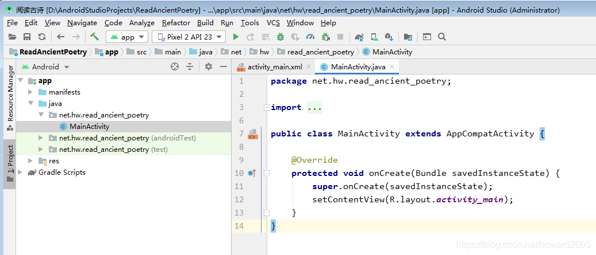
Task: Close the MainActivity.java tab
Action: [x=392, y=66]
